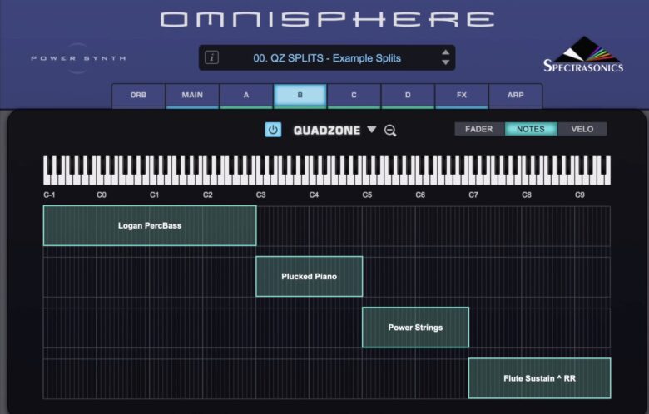Select the Power Strings zone

click(x=415, y=327)
